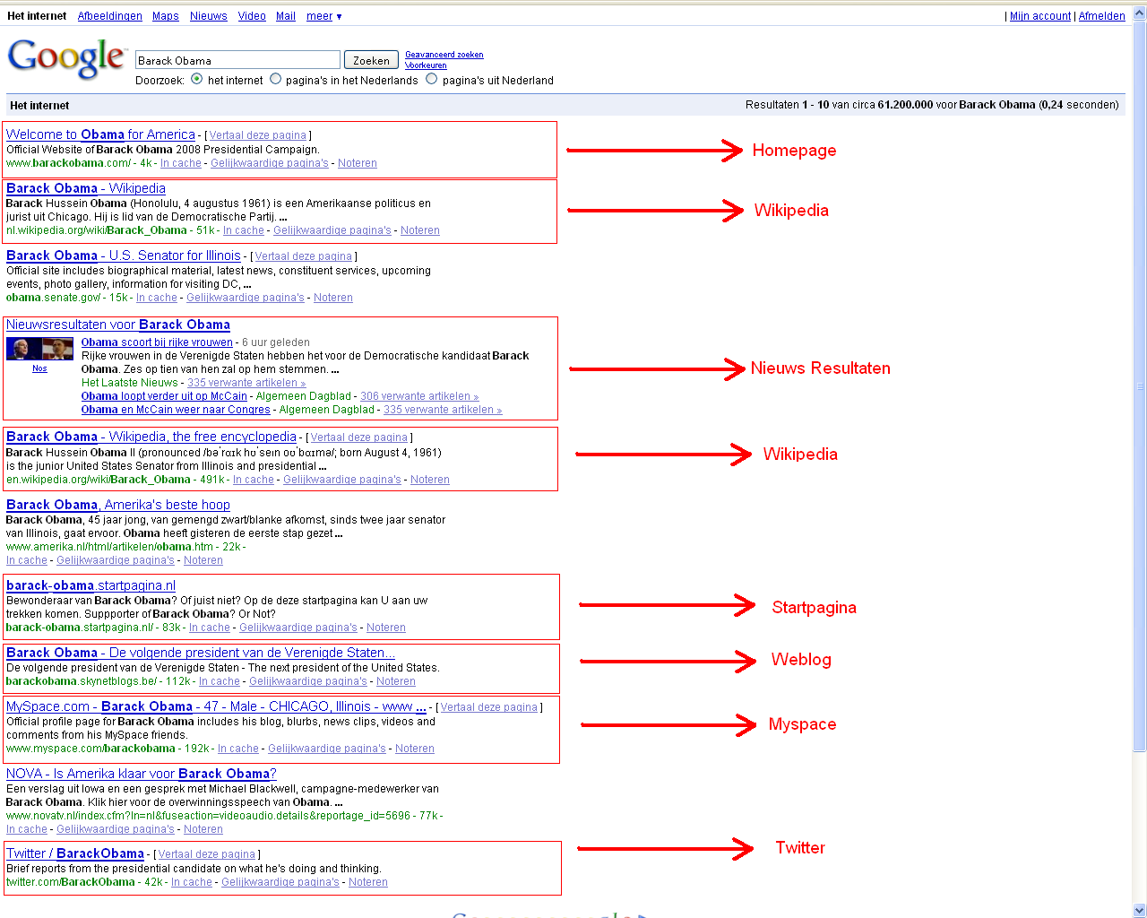Open 'Obama loopt verder uit op McCain' article
The height and width of the screenshot is (918, 1147).
pos(164,396)
